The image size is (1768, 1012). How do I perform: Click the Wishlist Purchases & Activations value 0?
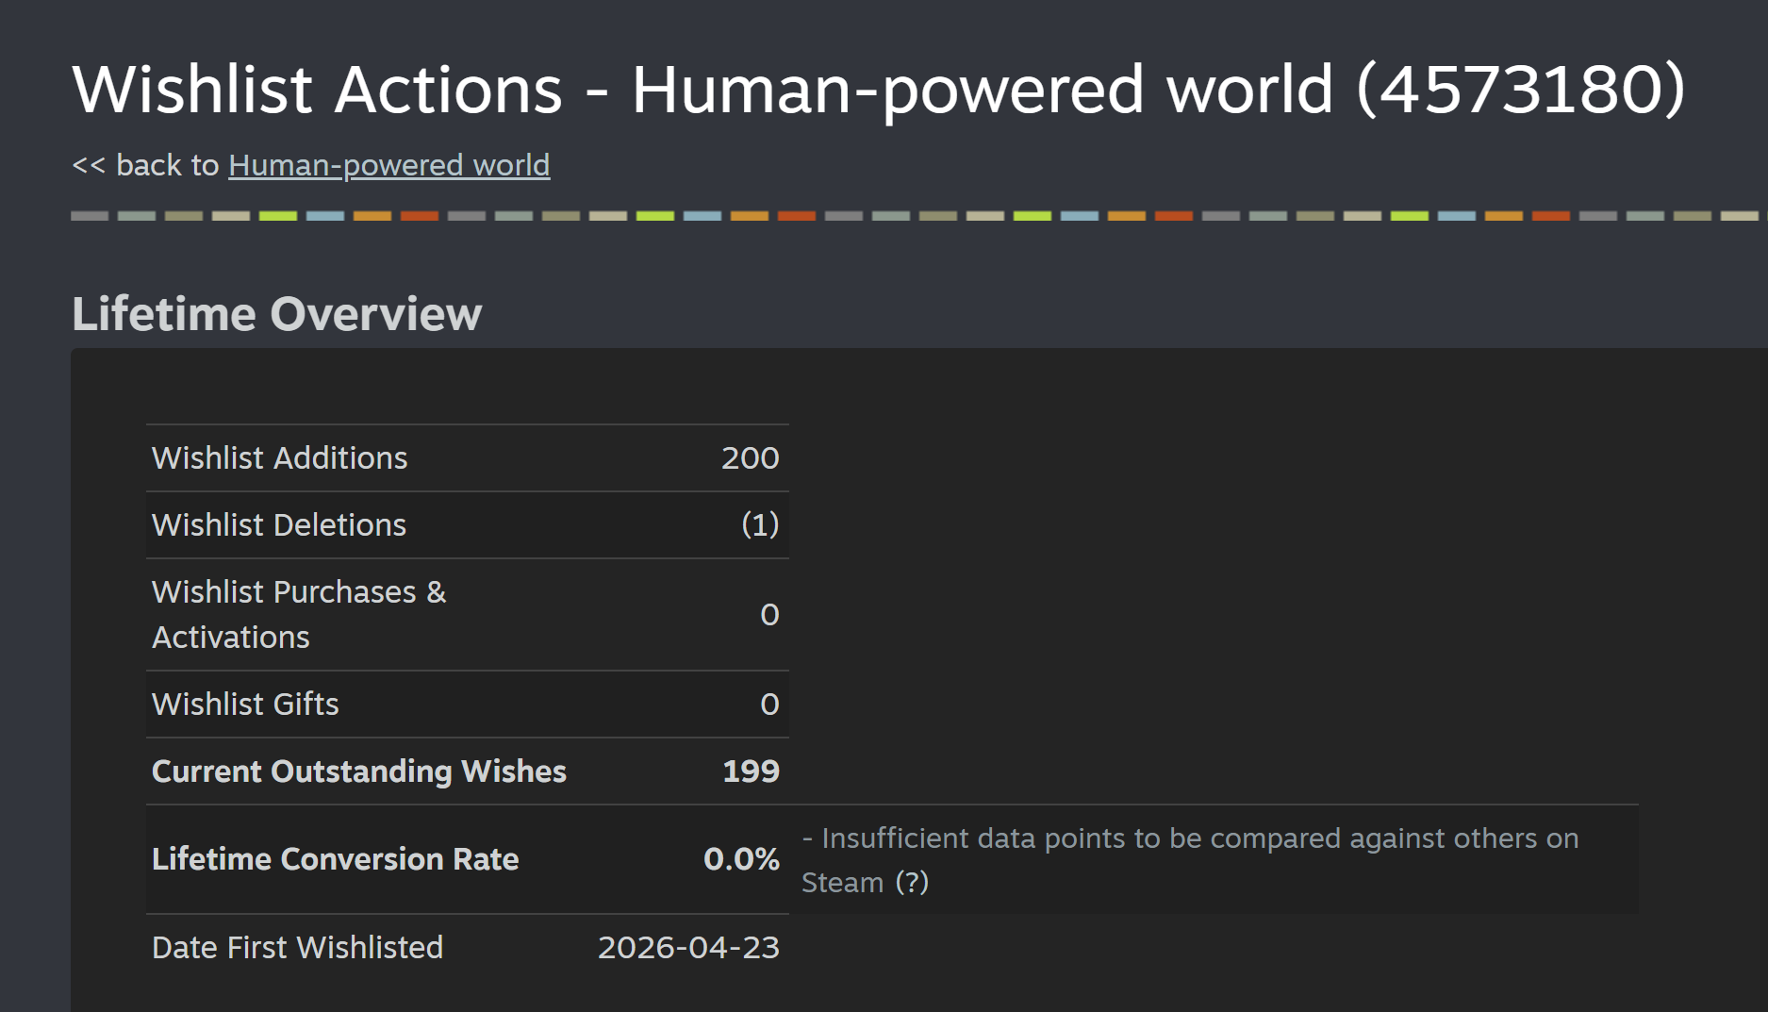(769, 615)
